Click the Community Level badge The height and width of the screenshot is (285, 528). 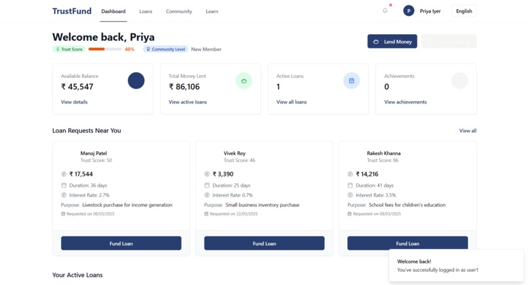tap(166, 49)
